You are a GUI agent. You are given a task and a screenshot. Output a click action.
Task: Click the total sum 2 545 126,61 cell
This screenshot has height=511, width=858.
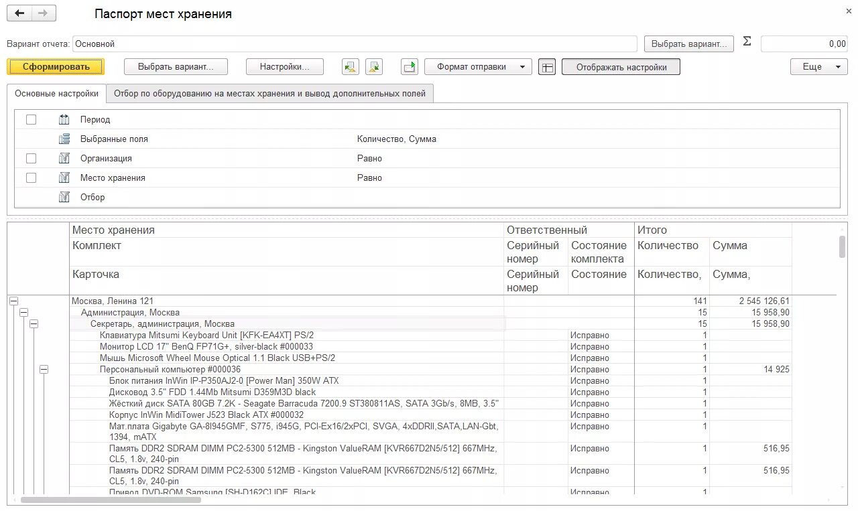pos(764,301)
